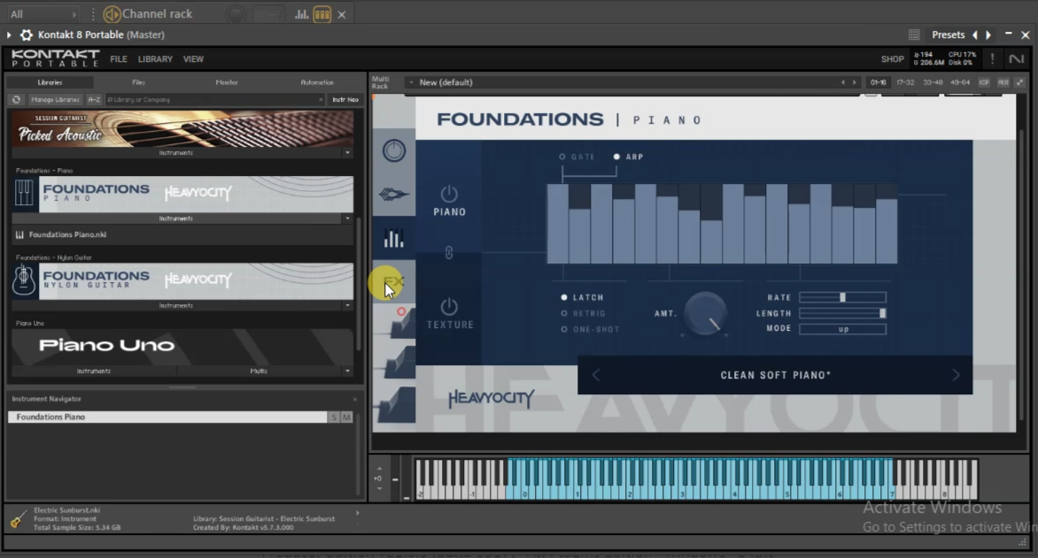Expand the Piano Uno library dropdown arrow
Image resolution: width=1038 pixels, height=558 pixels.
[x=347, y=371]
